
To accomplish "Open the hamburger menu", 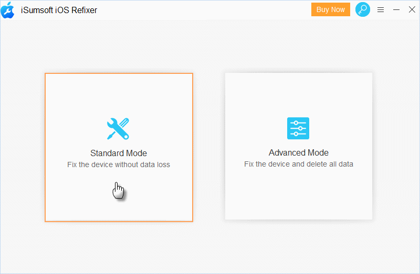I will [381, 10].
